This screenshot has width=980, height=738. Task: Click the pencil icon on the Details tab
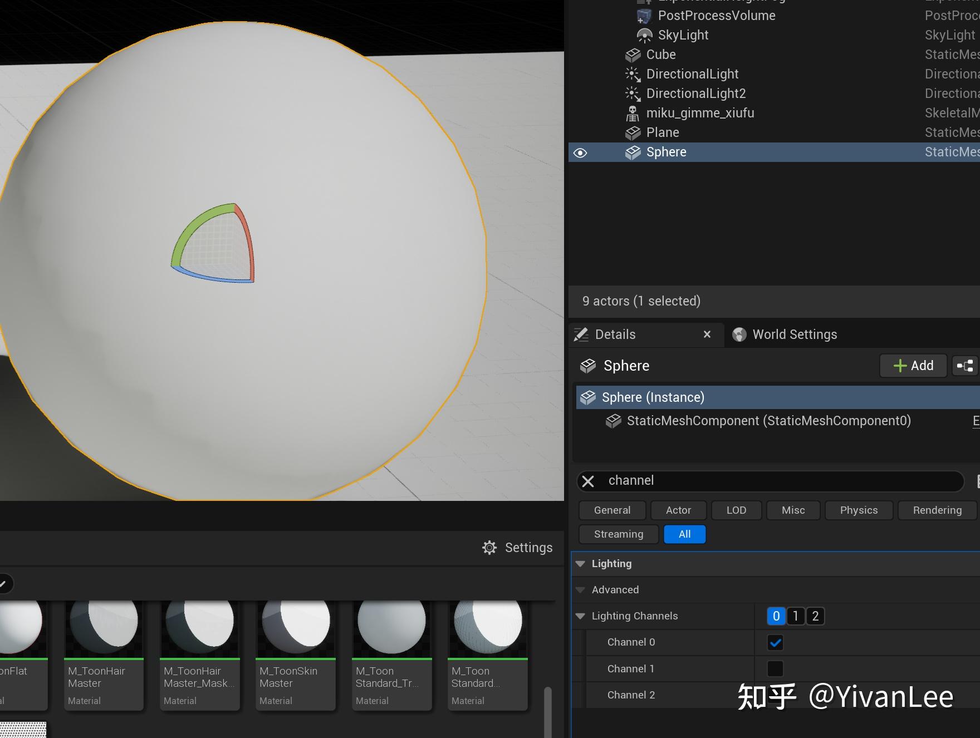[x=581, y=334]
